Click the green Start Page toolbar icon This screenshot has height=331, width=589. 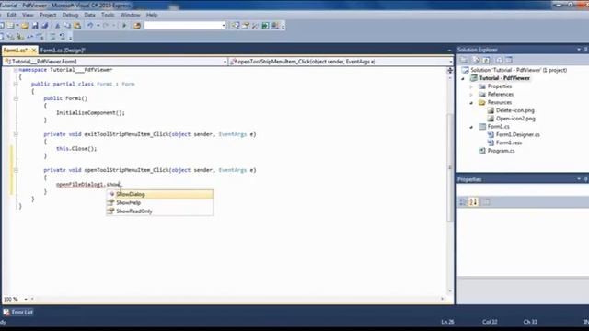265,26
